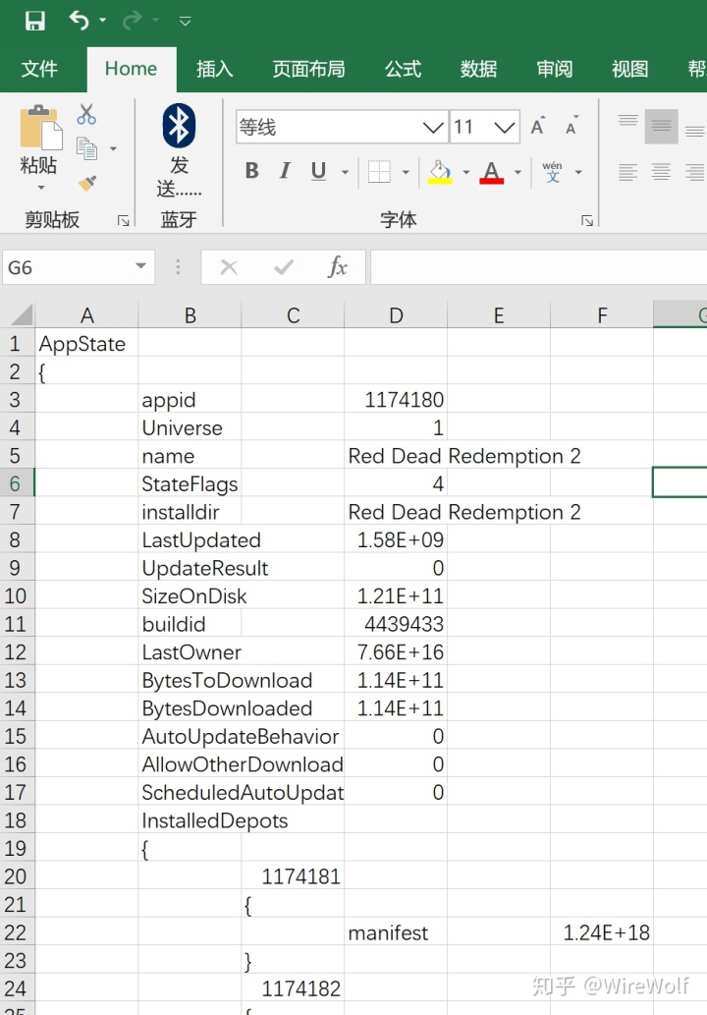Open the font size dropdown arrow

click(x=505, y=127)
